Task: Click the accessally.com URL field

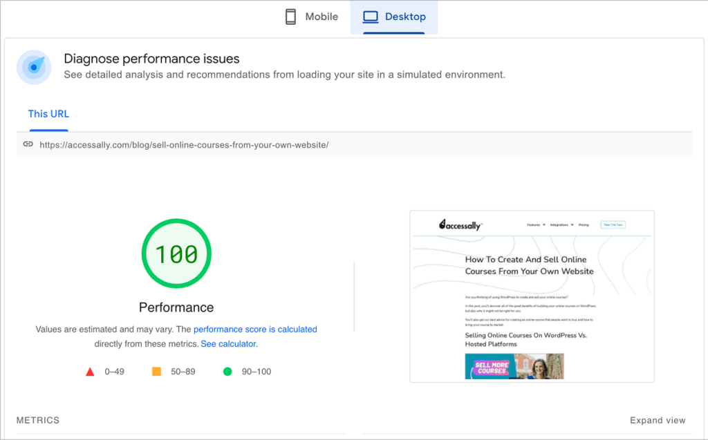Action: click(182, 144)
